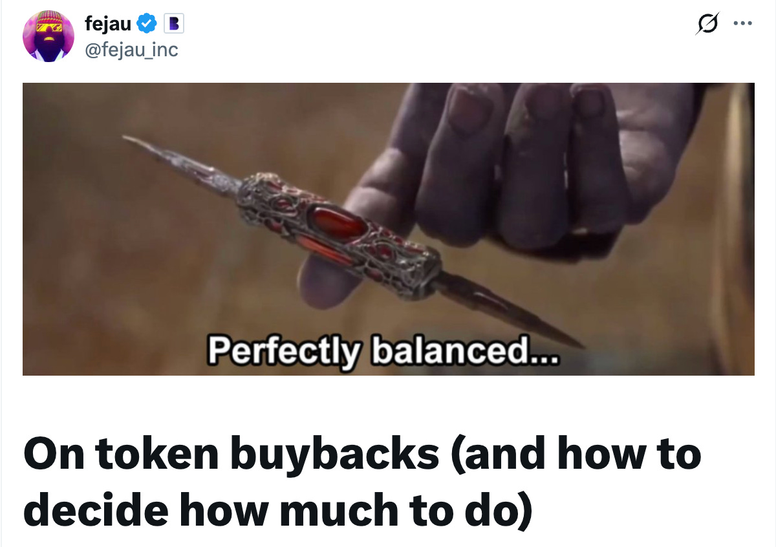
Task: Open fejau's profile avatar picture
Action: [48, 36]
